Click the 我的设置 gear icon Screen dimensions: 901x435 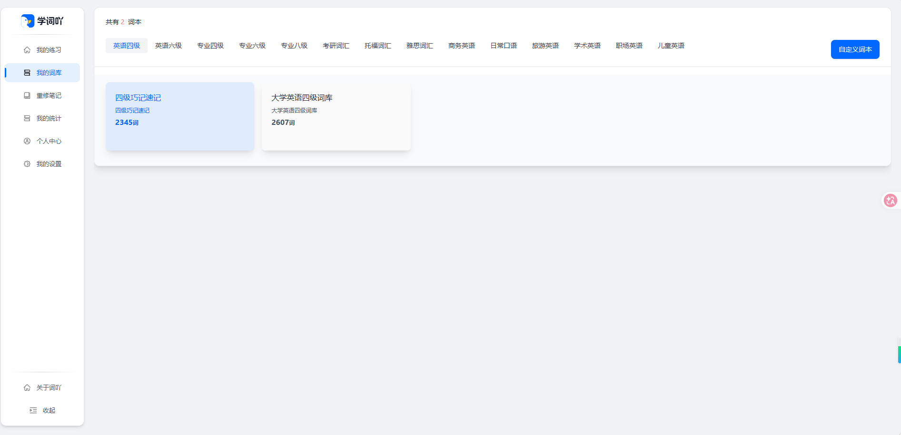(27, 164)
